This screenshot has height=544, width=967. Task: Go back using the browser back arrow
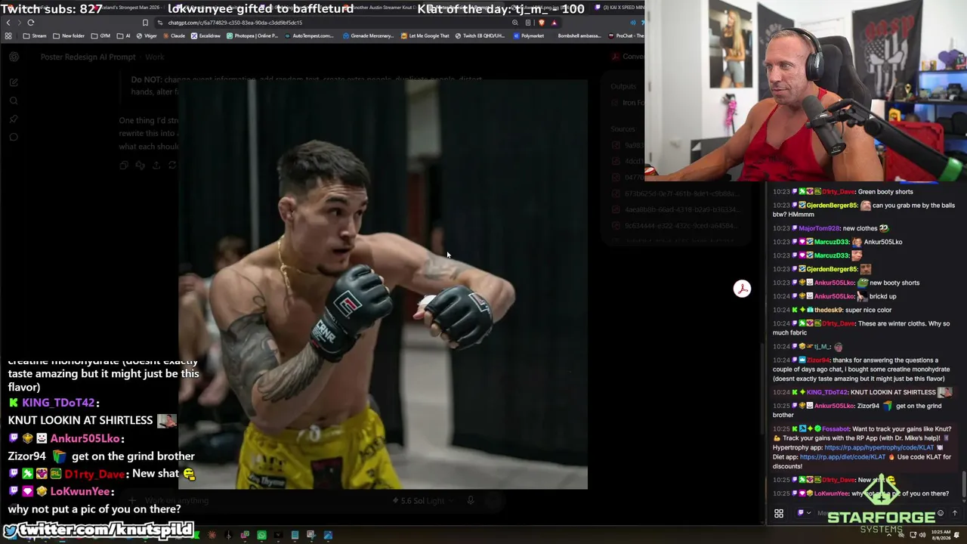click(8, 23)
